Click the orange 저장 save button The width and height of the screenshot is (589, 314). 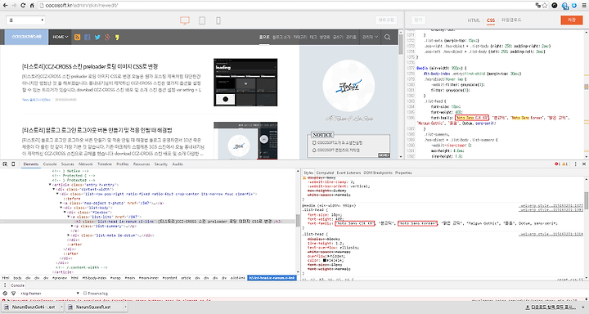pyautogui.click(x=572, y=20)
